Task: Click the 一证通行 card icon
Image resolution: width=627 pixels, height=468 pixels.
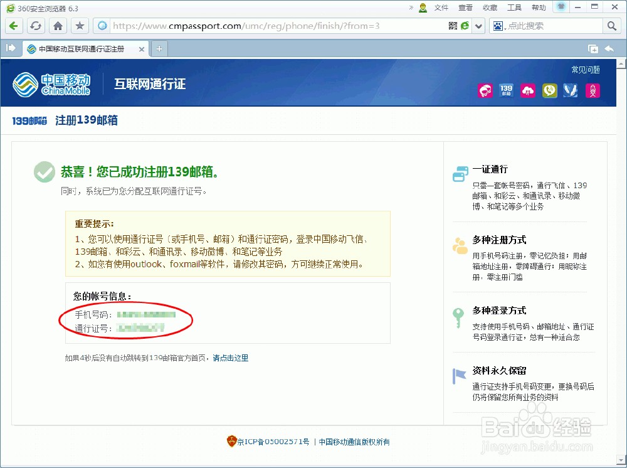Action: (460, 174)
